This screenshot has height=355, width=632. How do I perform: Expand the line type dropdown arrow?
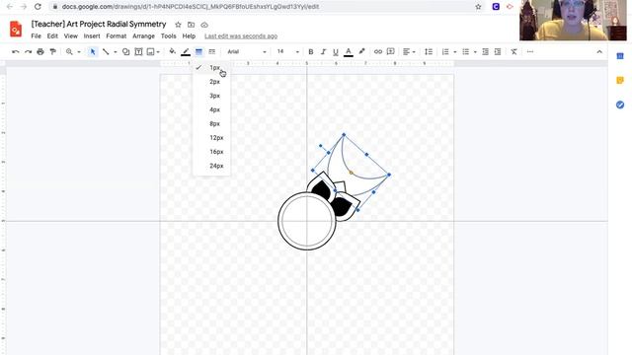click(116, 52)
